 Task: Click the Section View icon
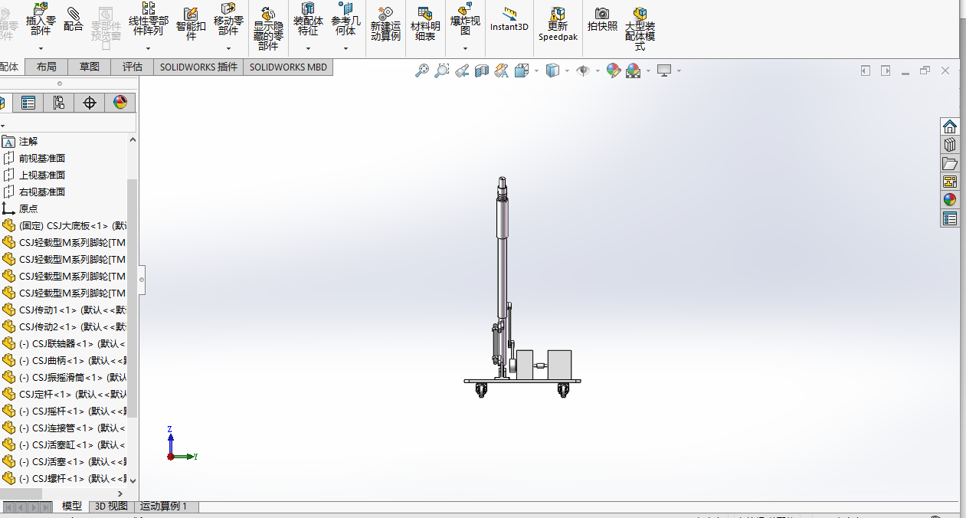(482, 70)
